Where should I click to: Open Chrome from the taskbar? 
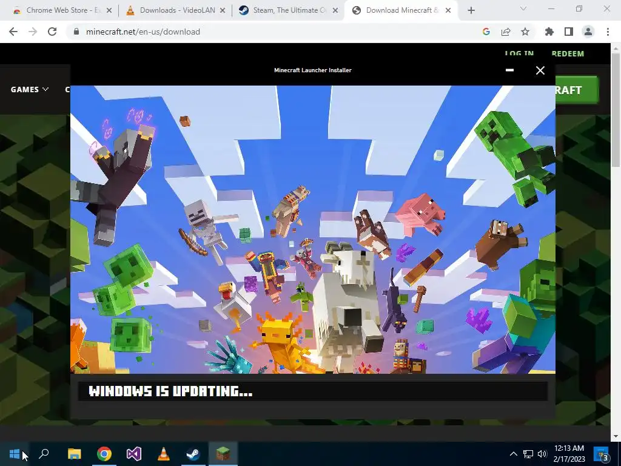(104, 454)
